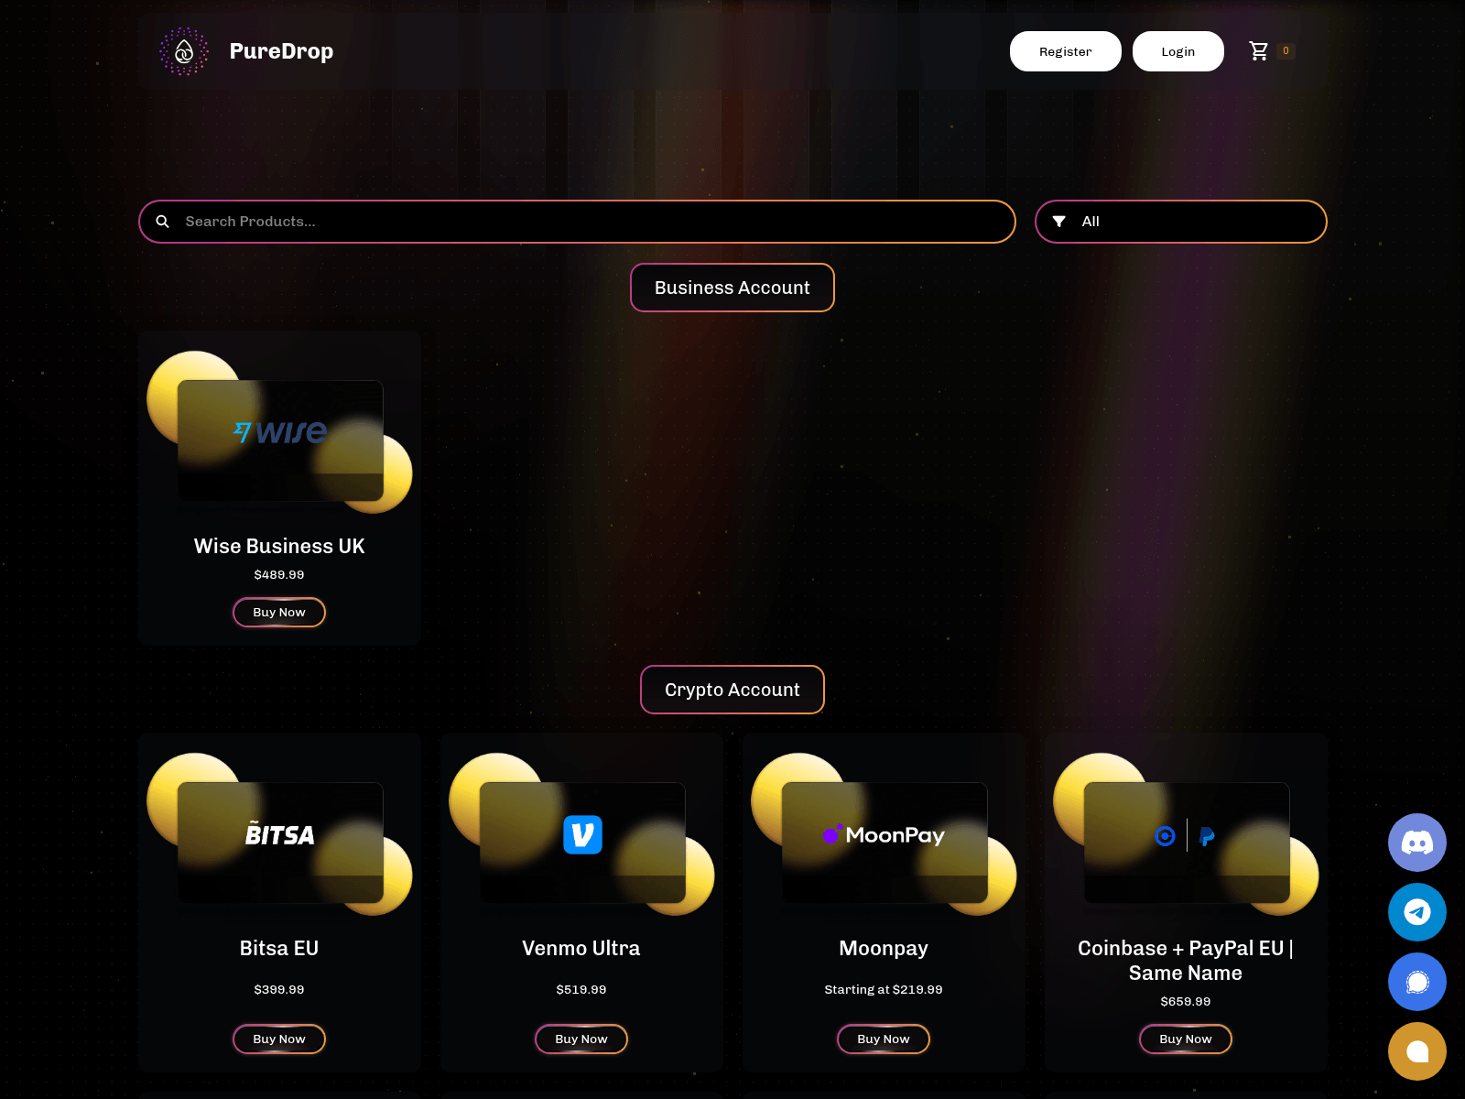This screenshot has width=1465, height=1099.
Task: Select the Business Account category heading
Action: pyautogui.click(x=732, y=288)
